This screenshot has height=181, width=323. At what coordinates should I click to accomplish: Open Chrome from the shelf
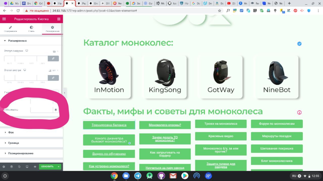coord(114,176)
